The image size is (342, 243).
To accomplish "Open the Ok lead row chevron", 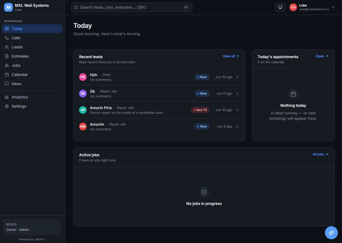I will 237,94.
